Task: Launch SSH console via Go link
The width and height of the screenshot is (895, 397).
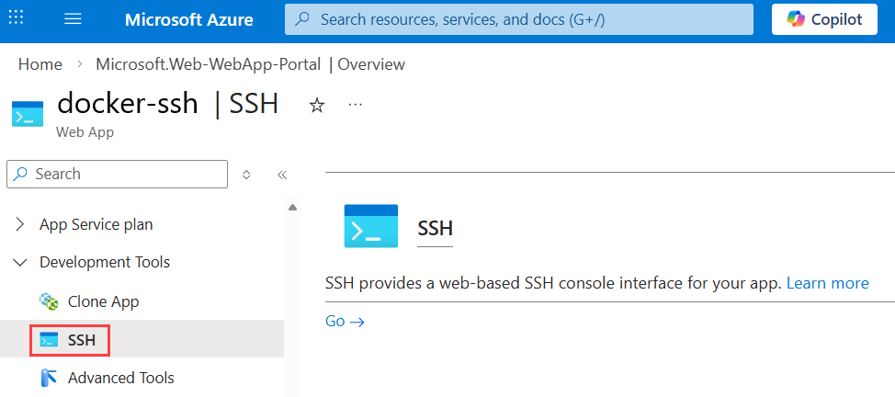Action: (345, 321)
